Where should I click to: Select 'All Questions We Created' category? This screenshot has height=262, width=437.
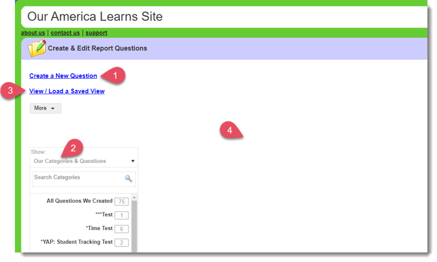[79, 201]
